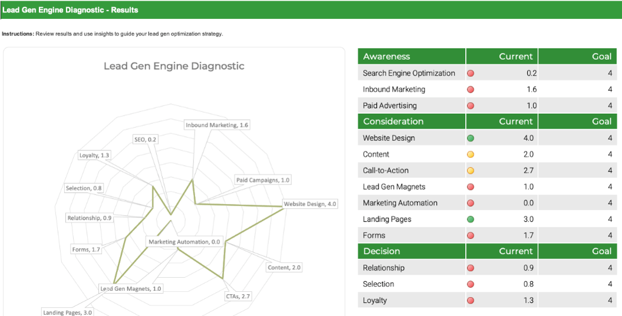The height and width of the screenshot is (316, 622).
Task: Click the red status dot for Paid Advertising
Action: coord(470,106)
